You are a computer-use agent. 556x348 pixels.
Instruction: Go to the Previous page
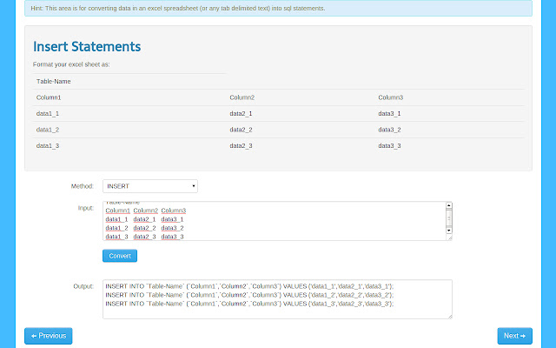coord(48,336)
